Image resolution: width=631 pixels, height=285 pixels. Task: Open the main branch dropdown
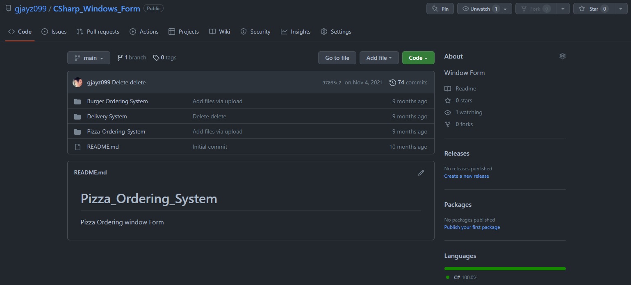[89, 58]
